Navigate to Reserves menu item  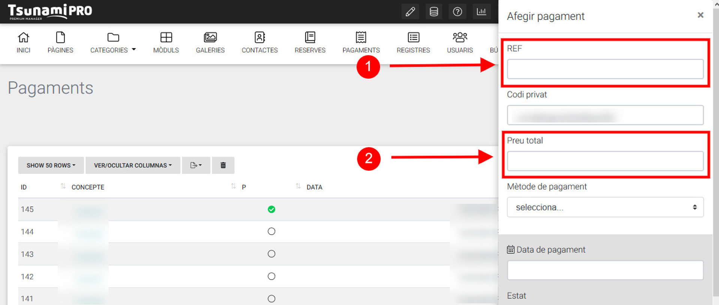coord(310,42)
